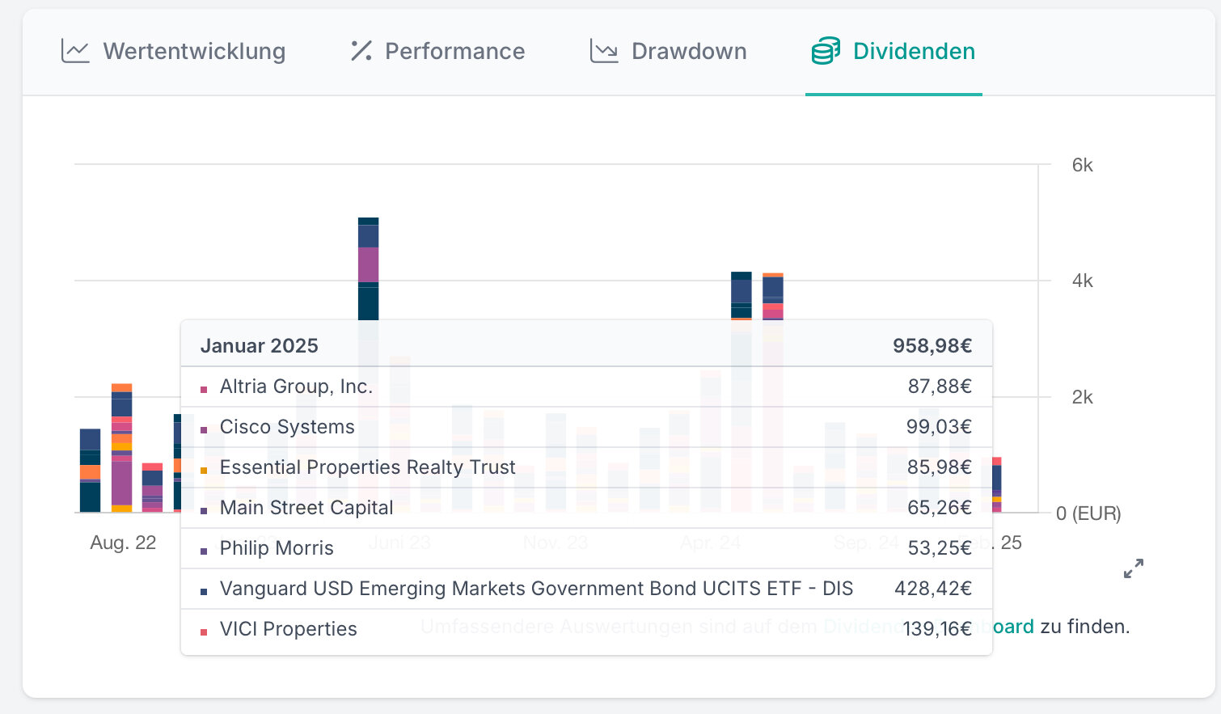Click the tallest dividend bar in chart

click(368, 267)
